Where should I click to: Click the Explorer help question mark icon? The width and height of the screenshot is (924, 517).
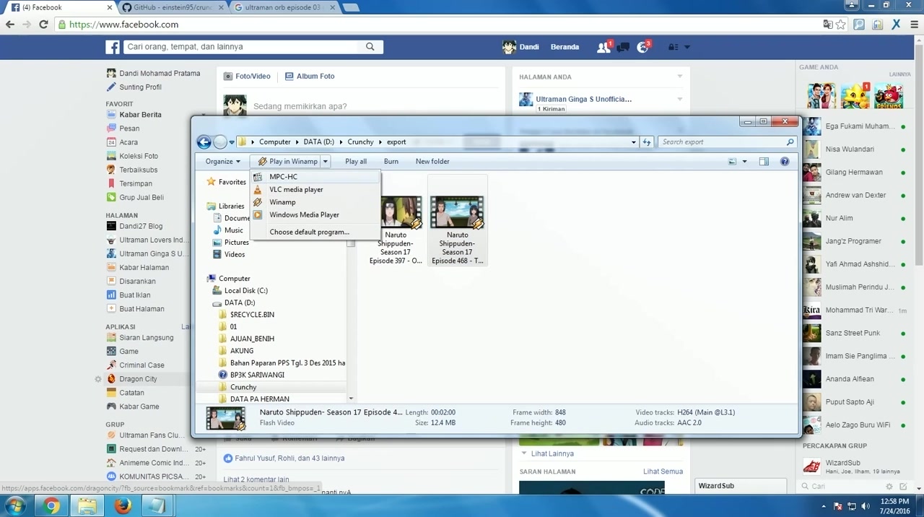(785, 162)
